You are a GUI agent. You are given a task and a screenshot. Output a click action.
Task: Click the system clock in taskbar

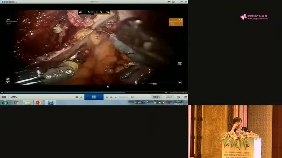click(x=178, y=103)
